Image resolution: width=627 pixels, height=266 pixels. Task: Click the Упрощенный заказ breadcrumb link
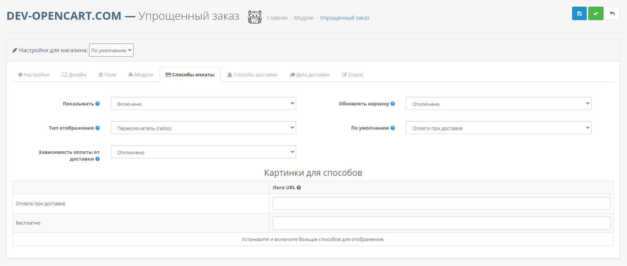point(344,18)
